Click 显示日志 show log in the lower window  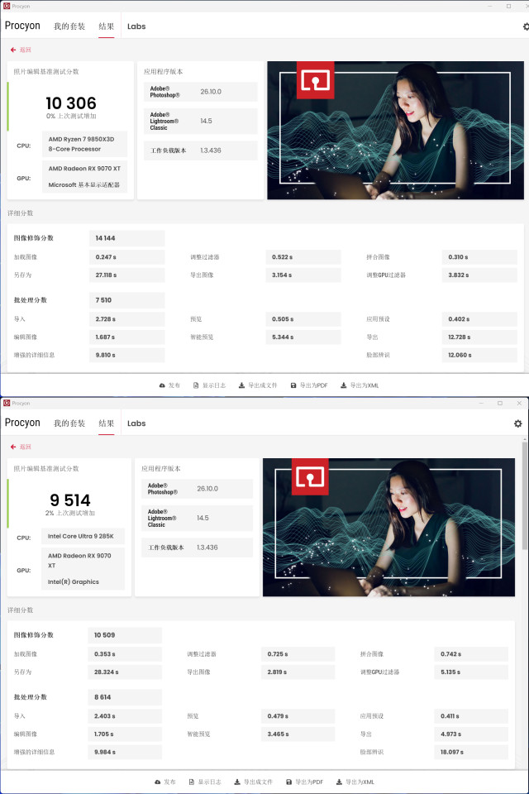point(203,782)
